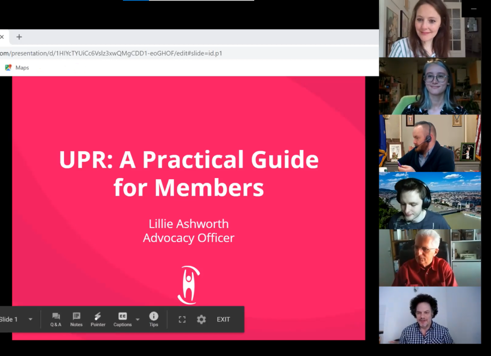Open speaker Notes from the toolbar
The width and height of the screenshot is (491, 356).
[x=76, y=319]
